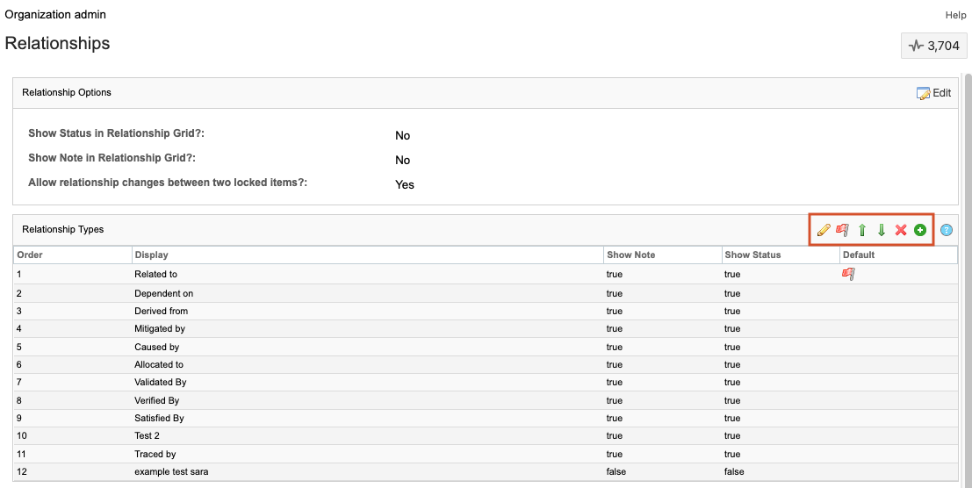The height and width of the screenshot is (488, 972).
Task: Select the Verified By row
Action: click(486, 400)
